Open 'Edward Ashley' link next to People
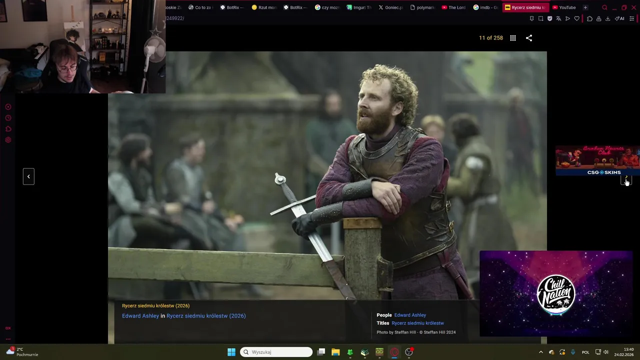 tap(410, 315)
